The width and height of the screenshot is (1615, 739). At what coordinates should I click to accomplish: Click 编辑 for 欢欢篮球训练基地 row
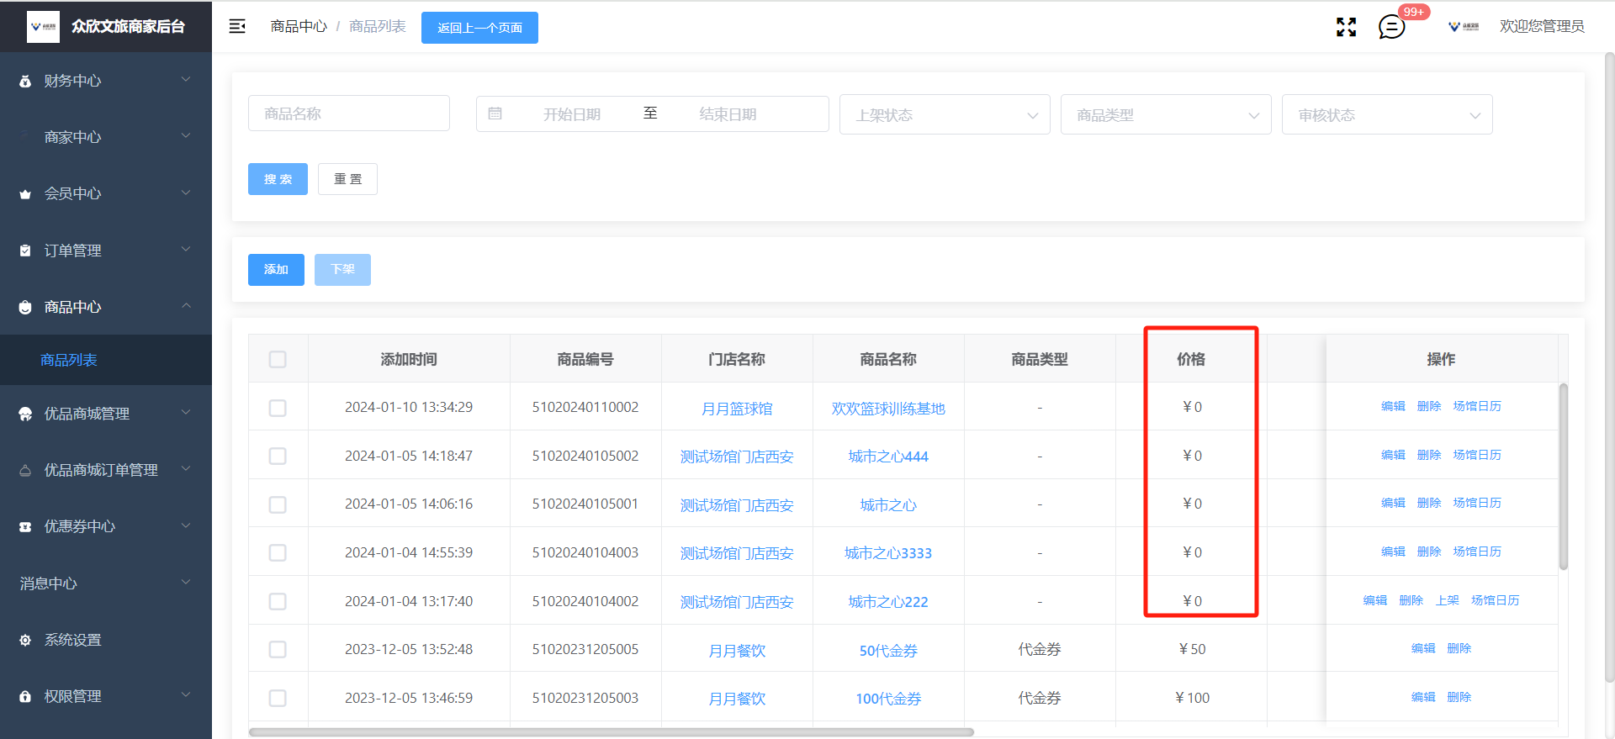click(1393, 406)
